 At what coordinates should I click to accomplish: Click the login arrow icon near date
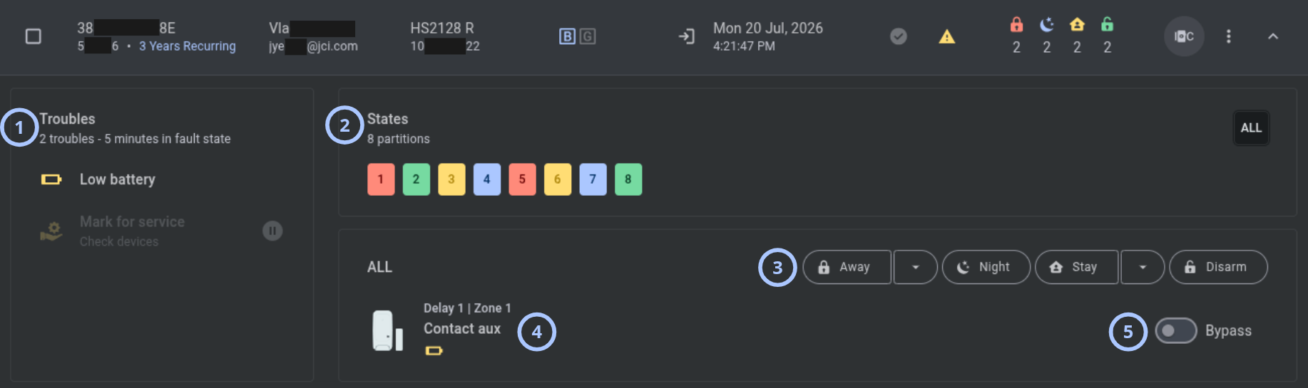point(686,36)
